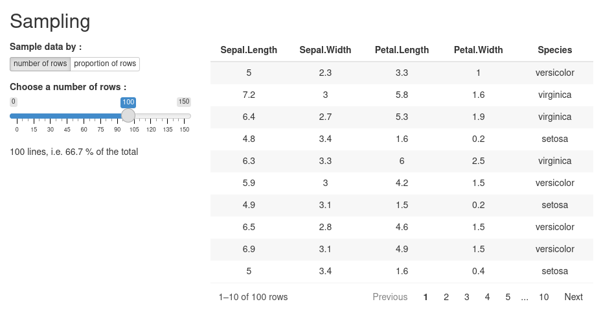Navigate to page 4
This screenshot has height=317, width=603.
pos(487,297)
